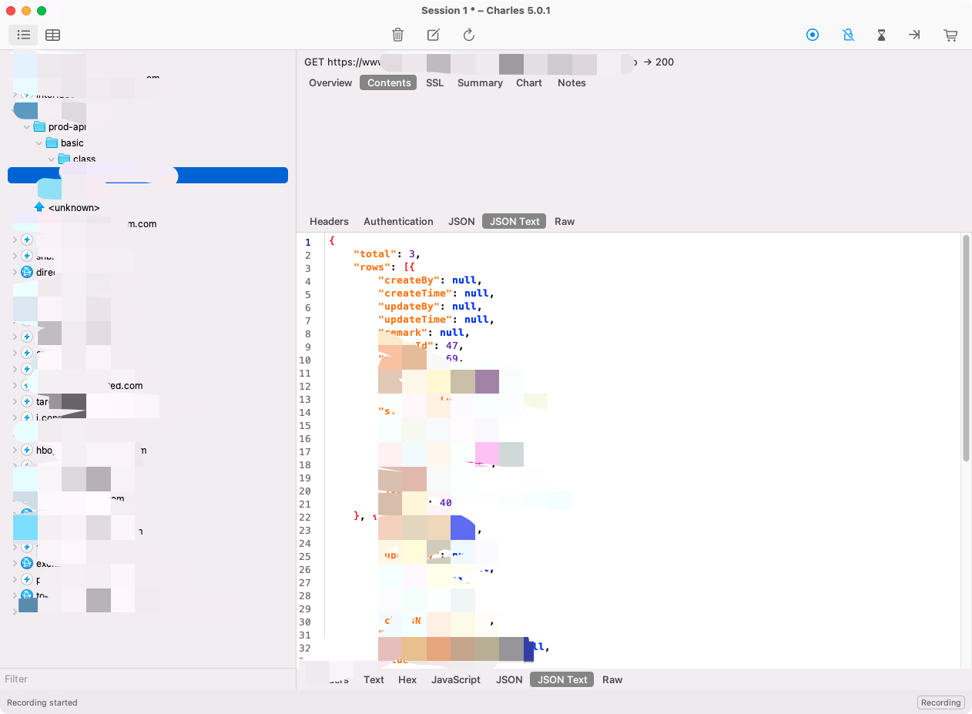Expand the host starting with 'hbo'
Viewport: 972px width, 714px height.
(15, 450)
